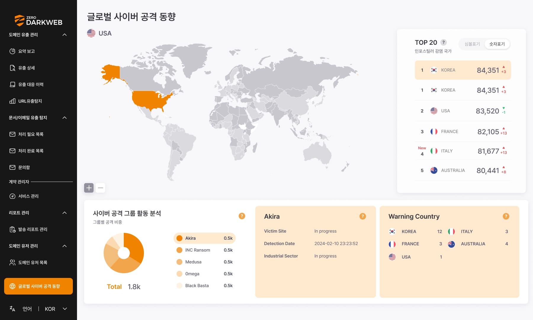Click the 서비스 관리 icon
Image resolution: width=533 pixels, height=320 pixels.
pos(12,196)
